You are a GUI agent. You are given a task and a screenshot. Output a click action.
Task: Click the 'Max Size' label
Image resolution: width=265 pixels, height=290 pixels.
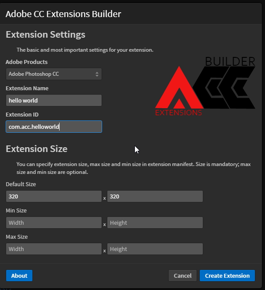17,237
